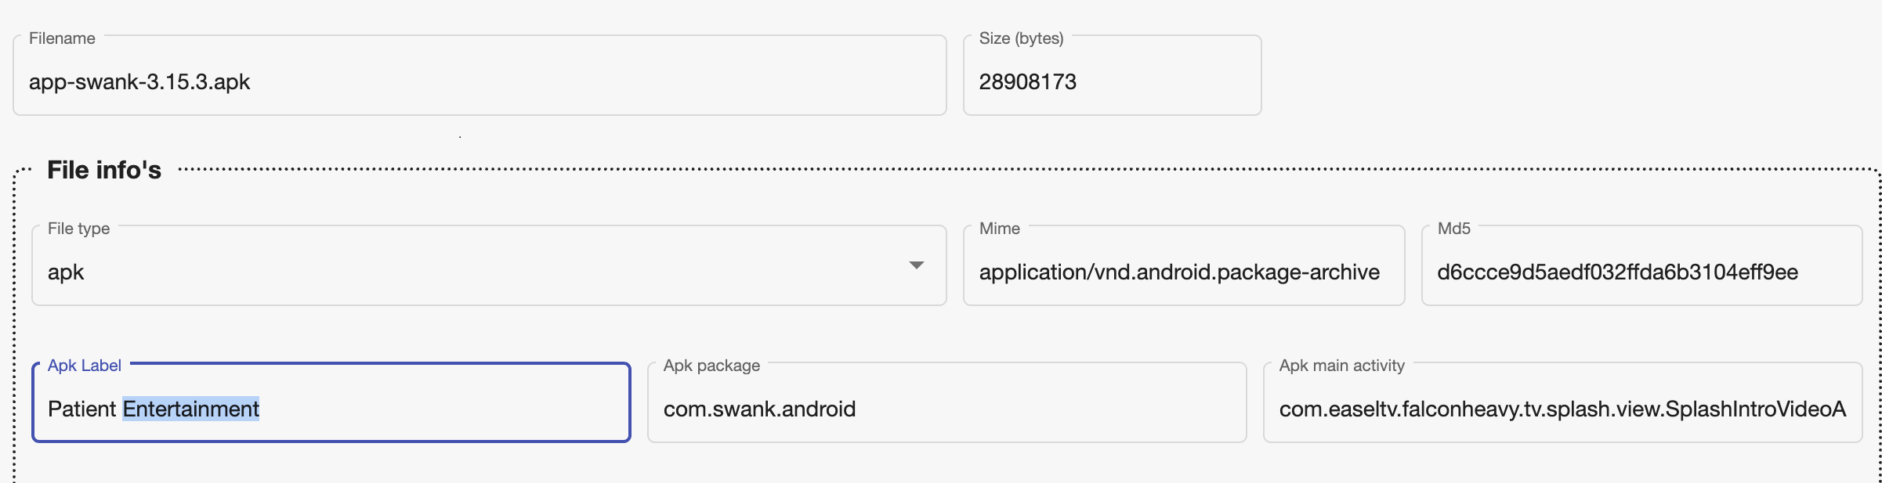This screenshot has height=483, width=1882.
Task: Click the Size (bytes) label
Action: click(x=1021, y=38)
